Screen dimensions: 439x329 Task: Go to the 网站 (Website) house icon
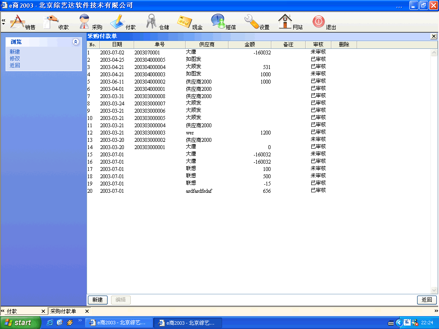(285, 22)
